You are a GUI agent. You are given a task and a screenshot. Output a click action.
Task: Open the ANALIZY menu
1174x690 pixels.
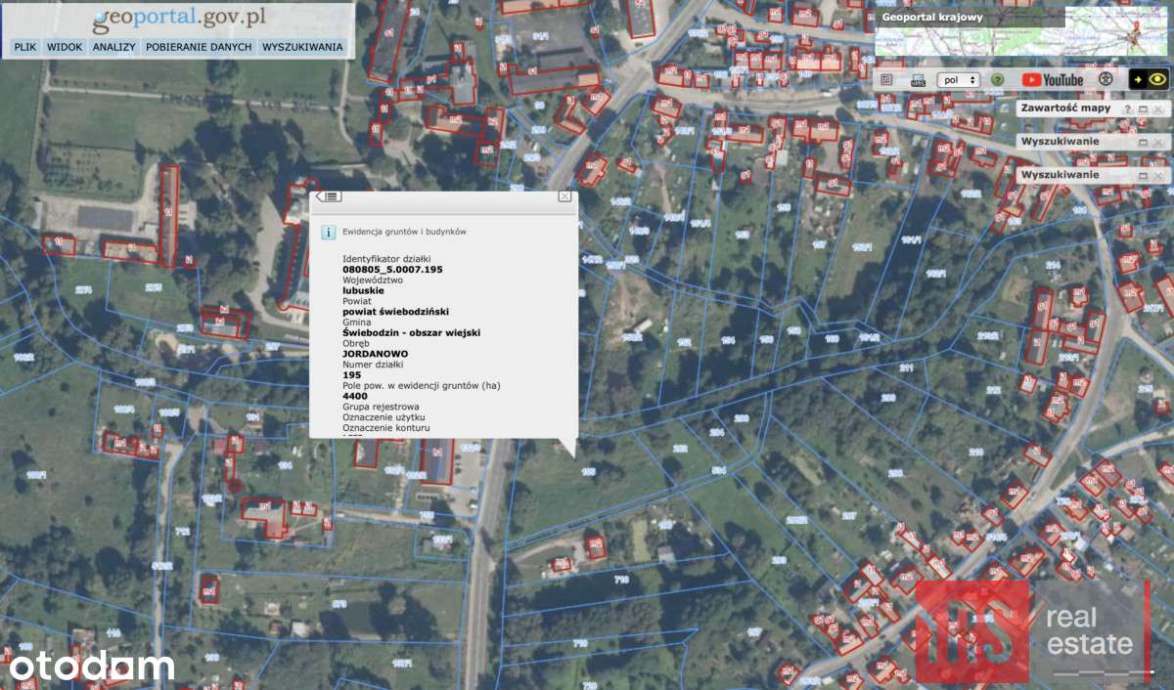(x=113, y=47)
